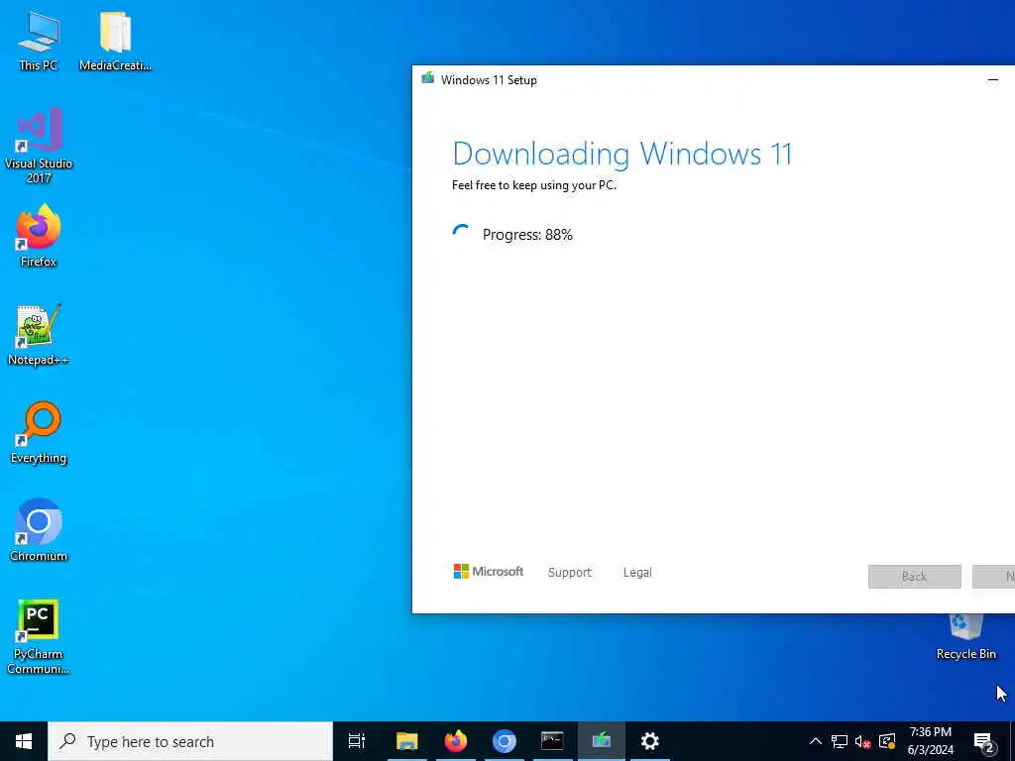This screenshot has width=1015, height=761.
Task: Open Settings gear from the taskbar
Action: 649,741
